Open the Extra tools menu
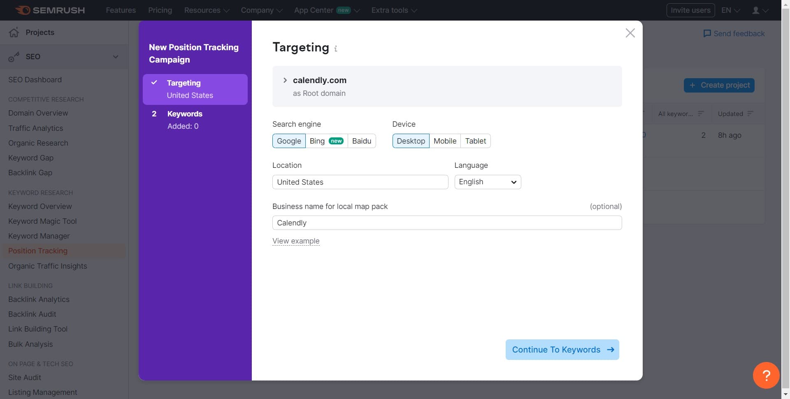790x399 pixels. coord(394,10)
